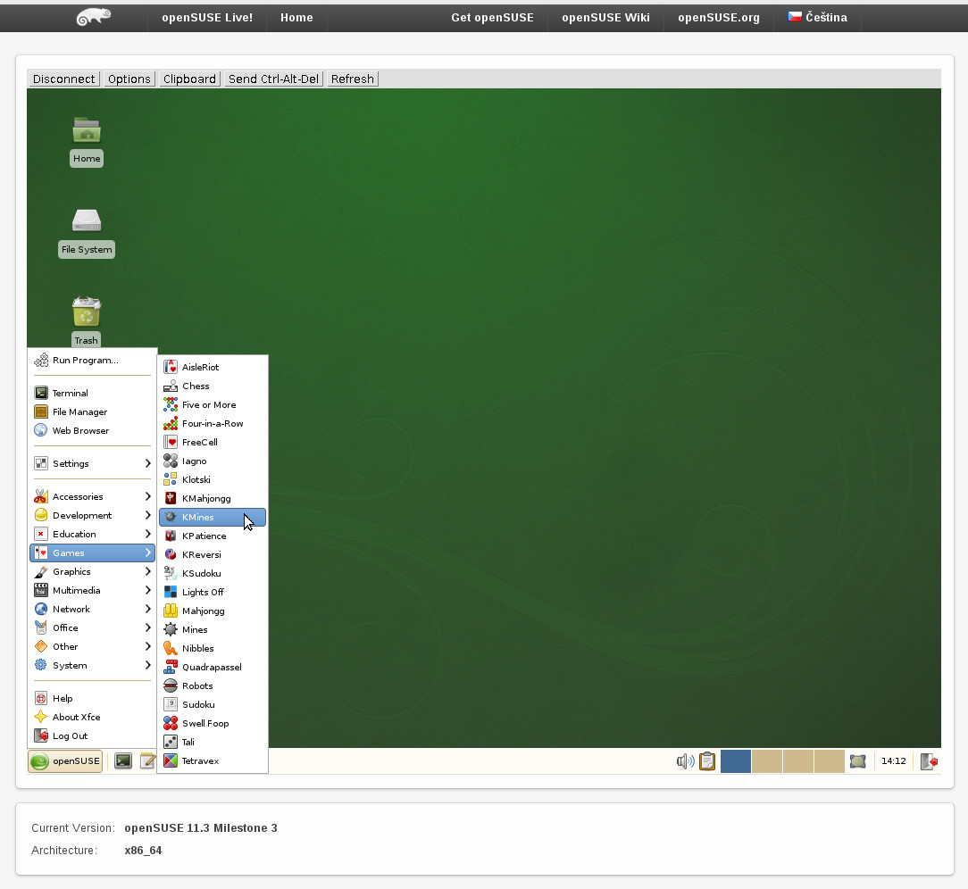Open the Sudoku entry in Games

tap(213, 704)
